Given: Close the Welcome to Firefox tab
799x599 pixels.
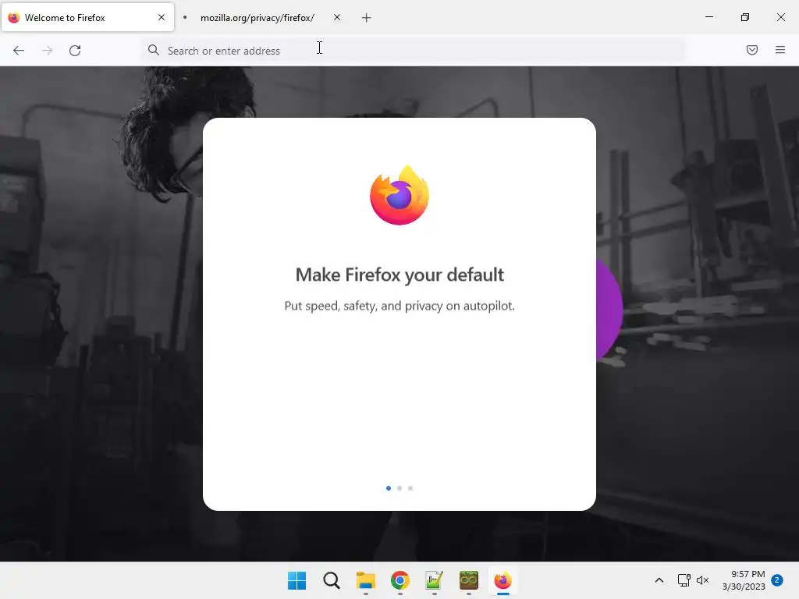Looking at the screenshot, I should tap(162, 17).
